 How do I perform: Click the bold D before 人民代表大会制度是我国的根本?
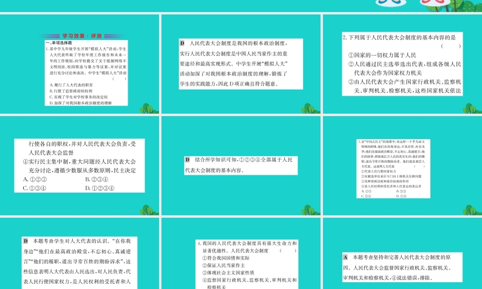[182, 43]
